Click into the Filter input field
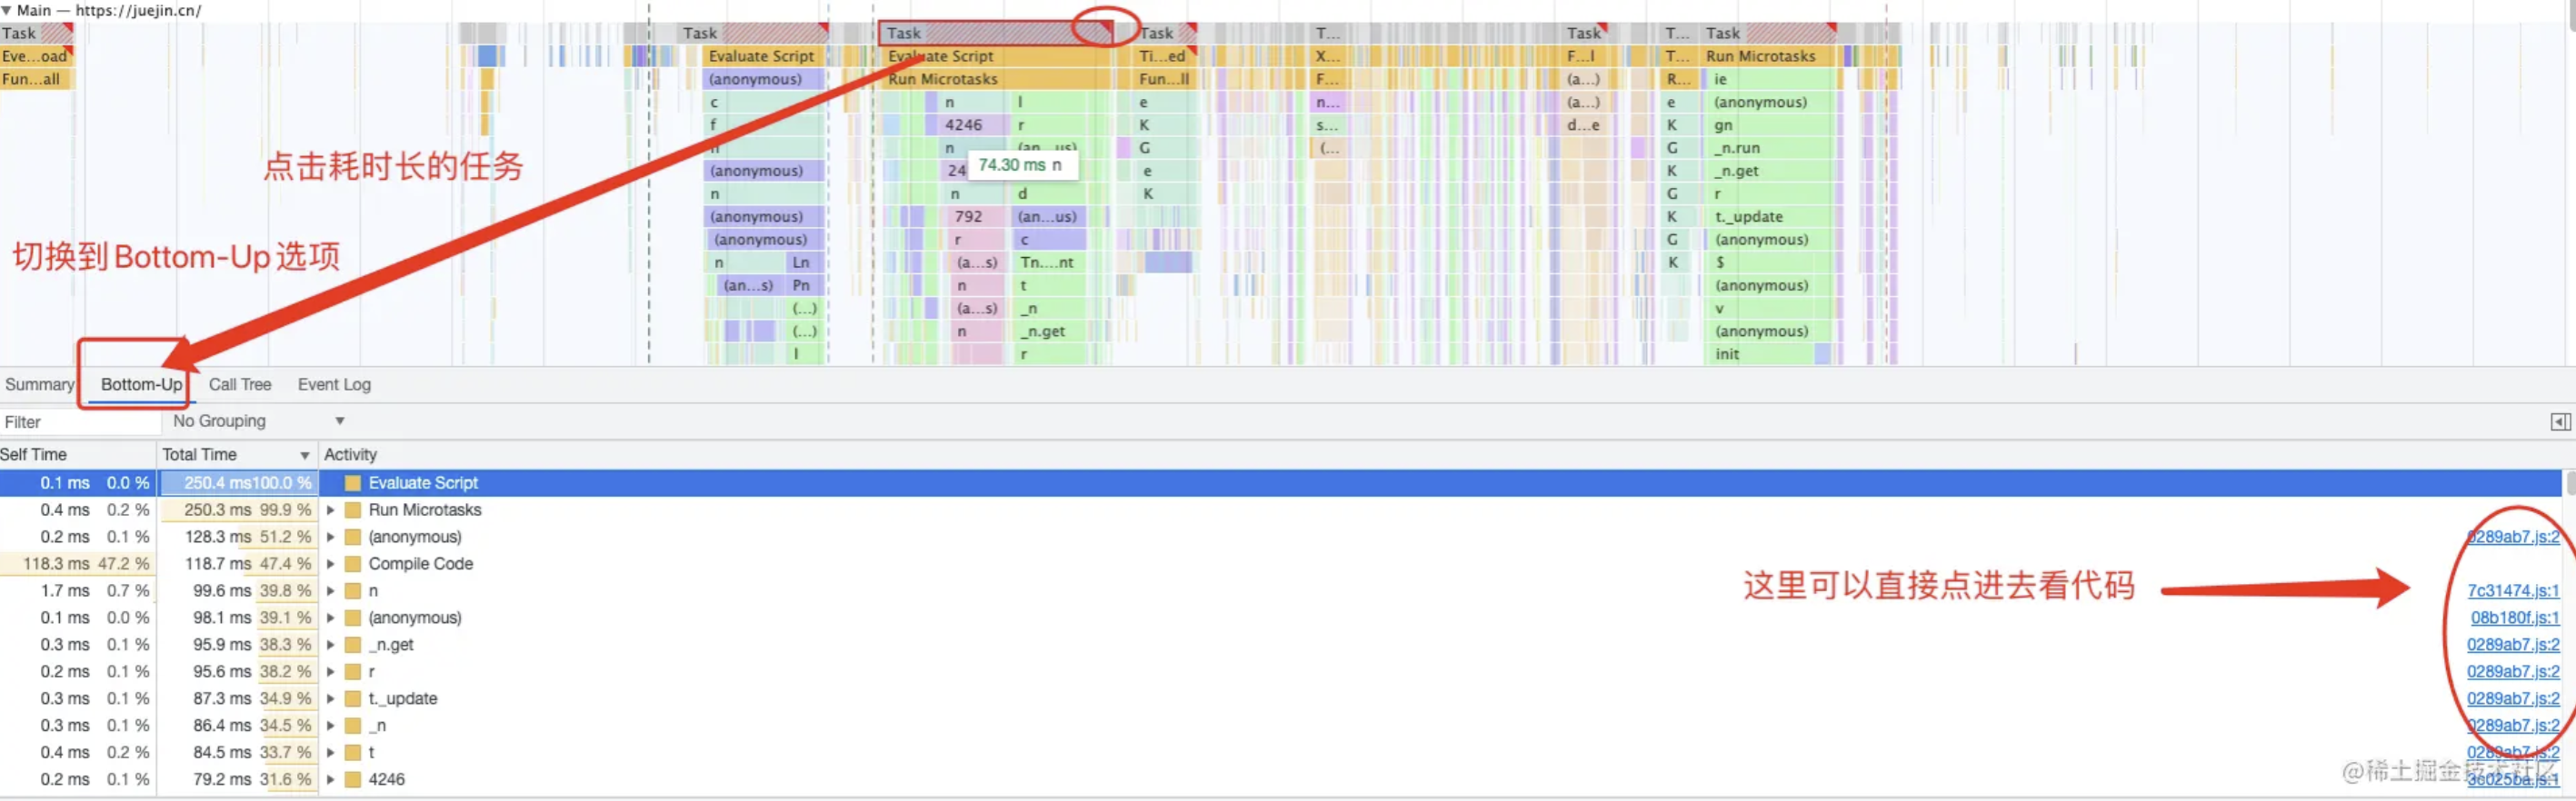 80,422
